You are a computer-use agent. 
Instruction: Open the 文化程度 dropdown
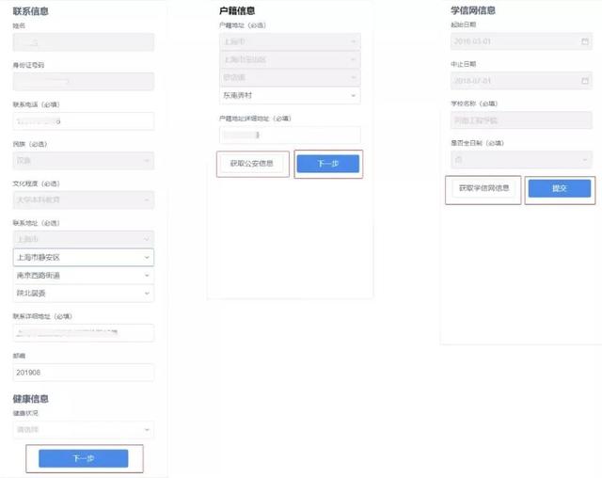pyautogui.click(x=84, y=200)
